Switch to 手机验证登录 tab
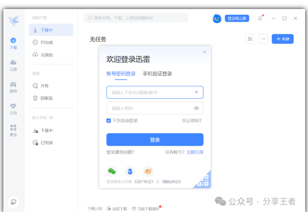 point(157,74)
